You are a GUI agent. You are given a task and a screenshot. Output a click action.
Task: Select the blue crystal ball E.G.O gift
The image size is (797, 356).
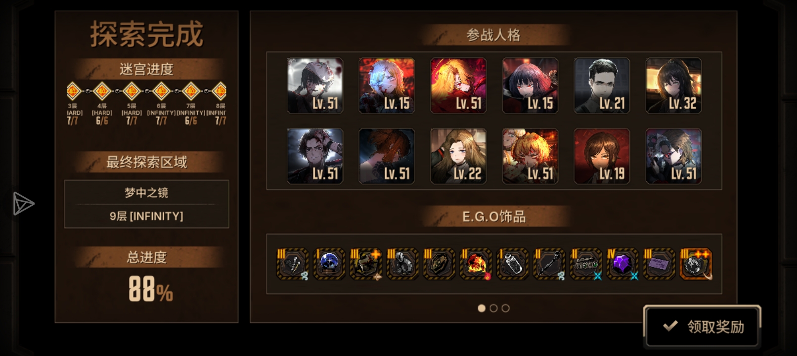pos(329,264)
